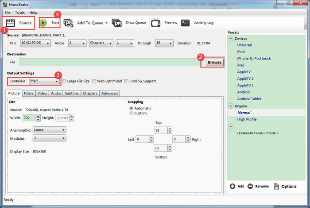
Task: Switch to the Picture tab
Action: pos(14,93)
